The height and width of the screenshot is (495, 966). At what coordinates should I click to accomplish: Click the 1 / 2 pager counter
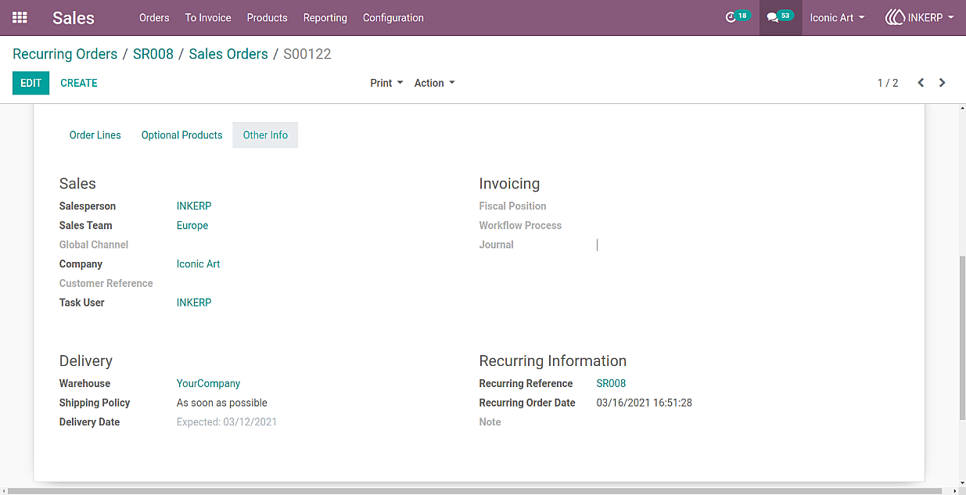pyautogui.click(x=888, y=83)
